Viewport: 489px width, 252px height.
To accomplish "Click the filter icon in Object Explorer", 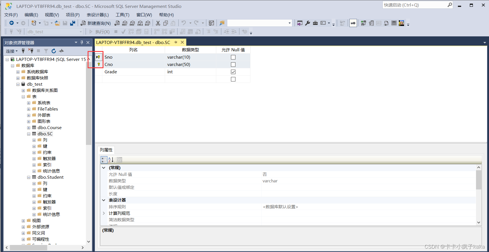I will point(46,51).
